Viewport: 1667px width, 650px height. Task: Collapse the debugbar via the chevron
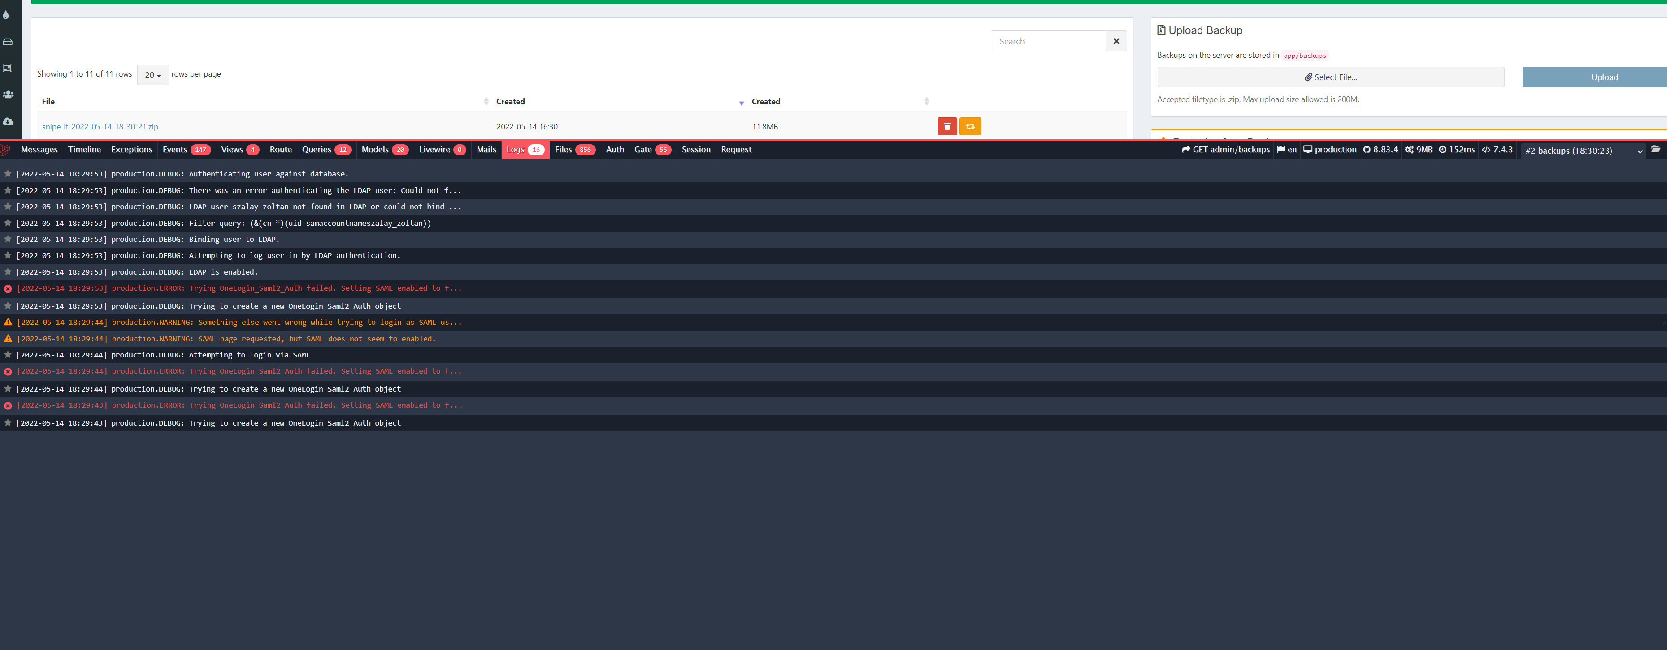click(1641, 151)
